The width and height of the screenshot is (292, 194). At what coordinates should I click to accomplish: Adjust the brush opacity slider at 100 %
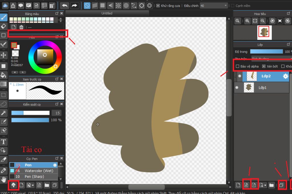(x=30, y=120)
